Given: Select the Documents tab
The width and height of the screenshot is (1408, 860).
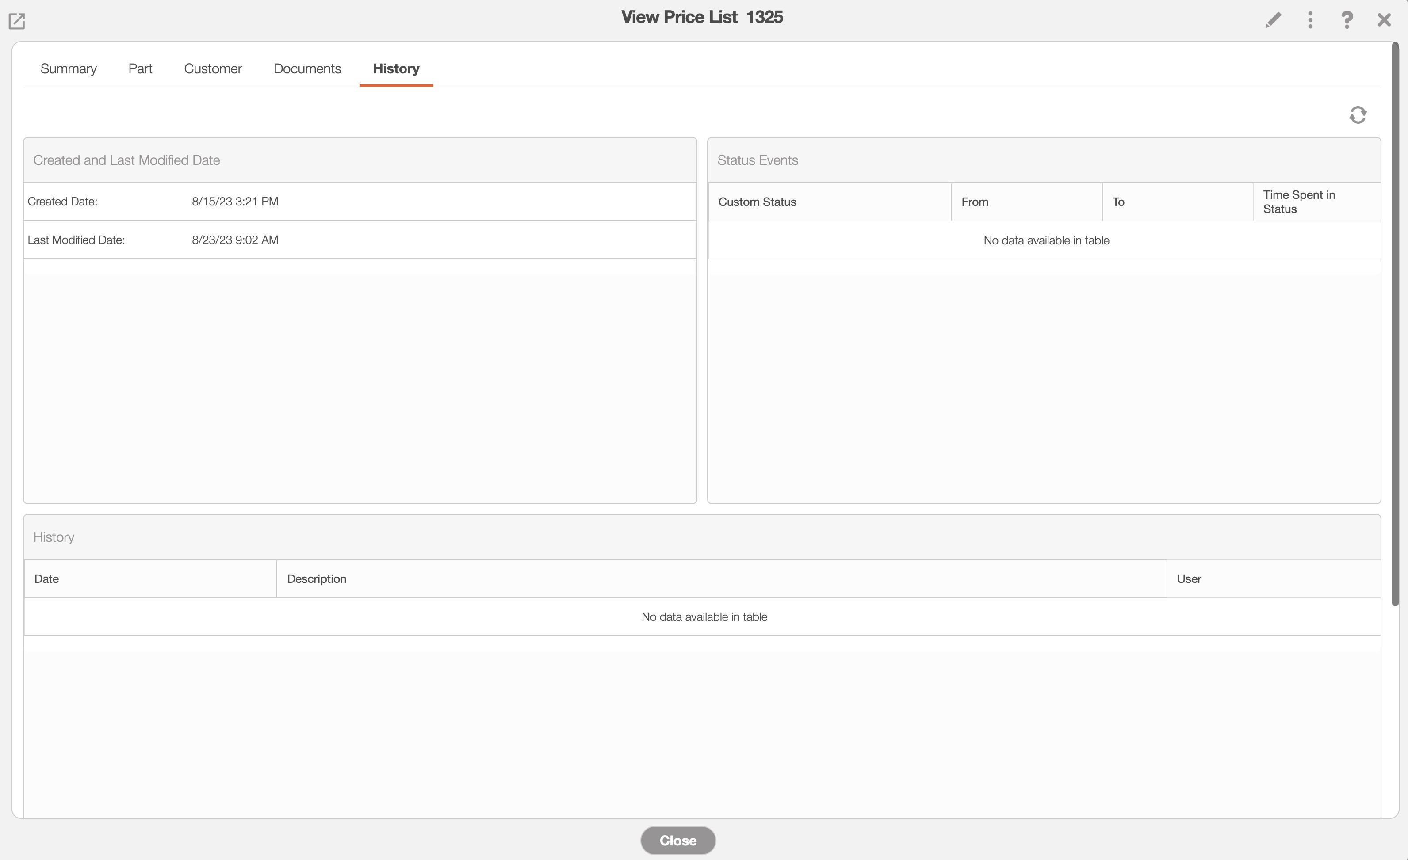Looking at the screenshot, I should 307,68.
